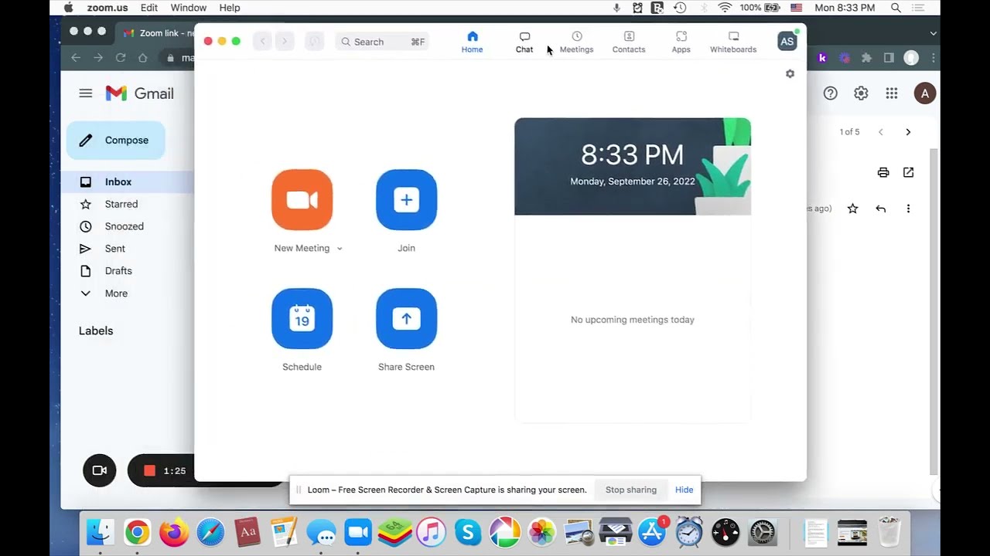Open the email's more options menu
This screenshot has width=990, height=556.
(908, 208)
